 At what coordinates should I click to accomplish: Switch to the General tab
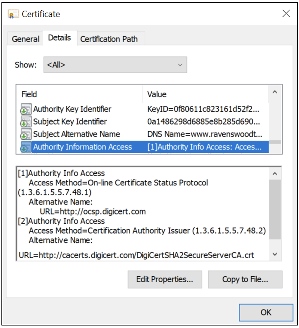pos(26,39)
